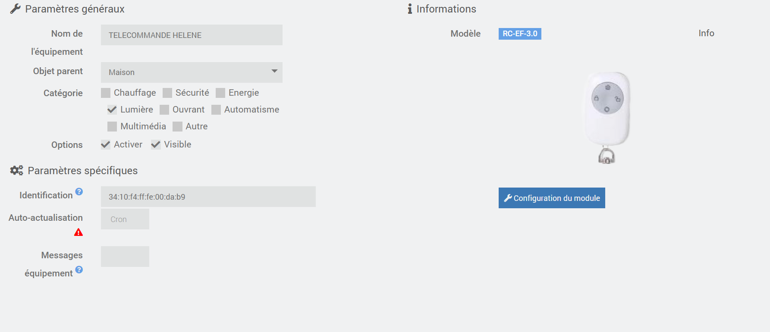Viewport: 770px width, 332px height.
Task: Tick the Sécurité category checkbox
Action: [x=167, y=93]
